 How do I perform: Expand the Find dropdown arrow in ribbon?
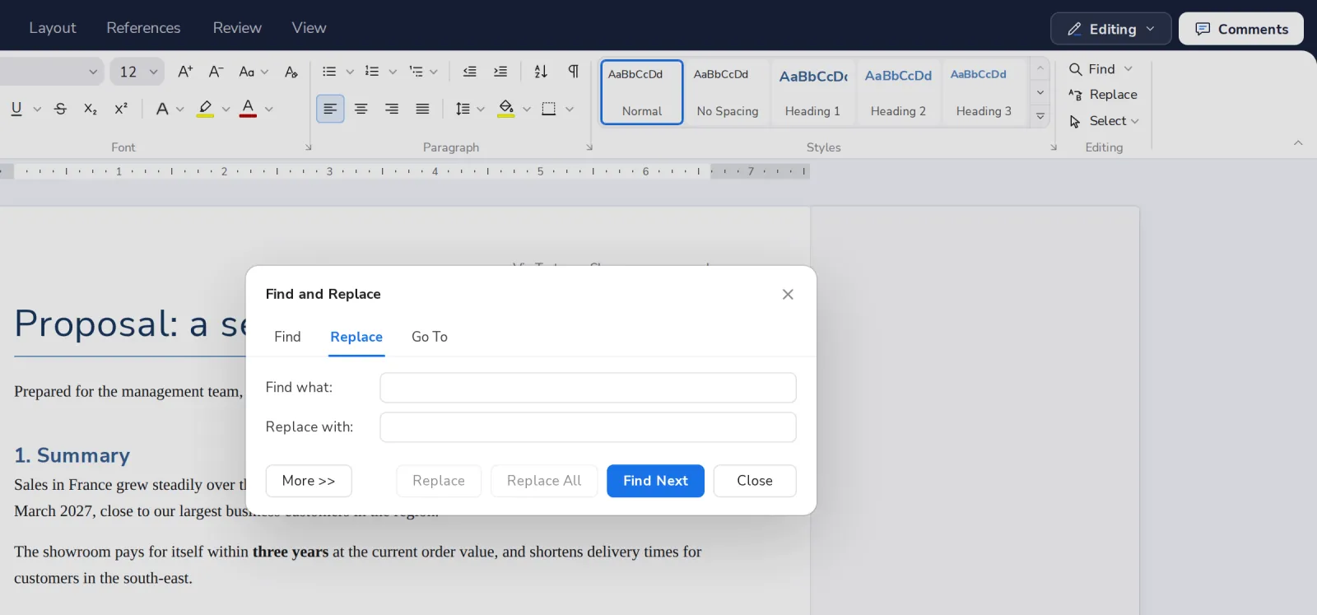pos(1129,69)
